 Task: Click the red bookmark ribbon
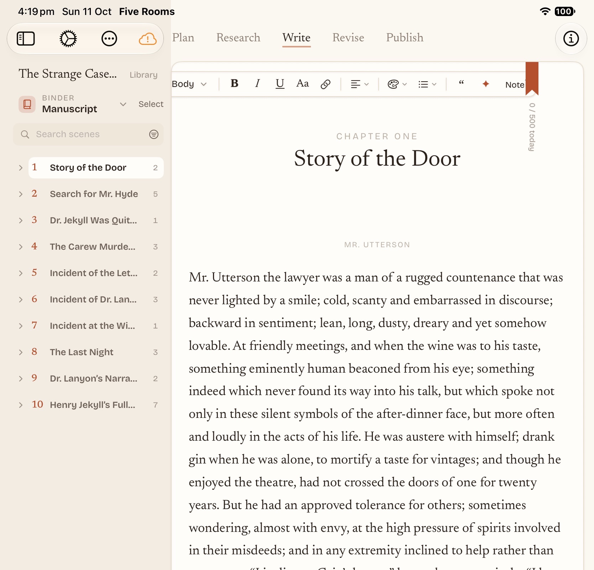pos(532,78)
